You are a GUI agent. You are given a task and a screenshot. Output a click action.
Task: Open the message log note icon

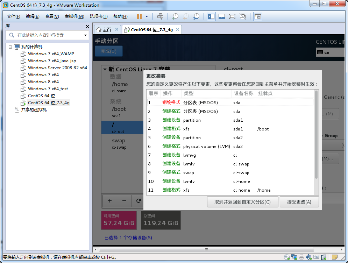pyautogui.click(x=334, y=257)
